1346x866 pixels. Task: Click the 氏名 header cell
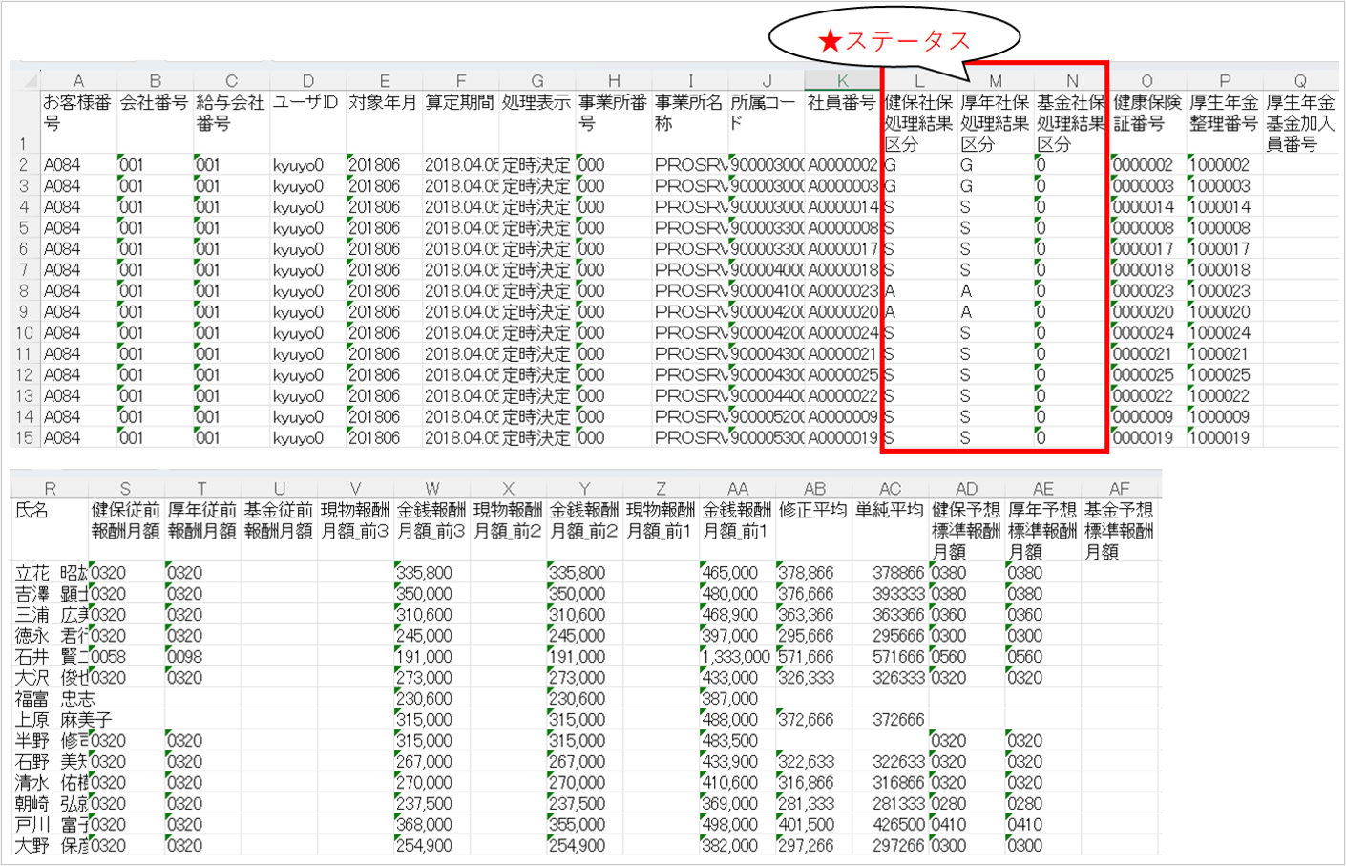click(x=50, y=530)
